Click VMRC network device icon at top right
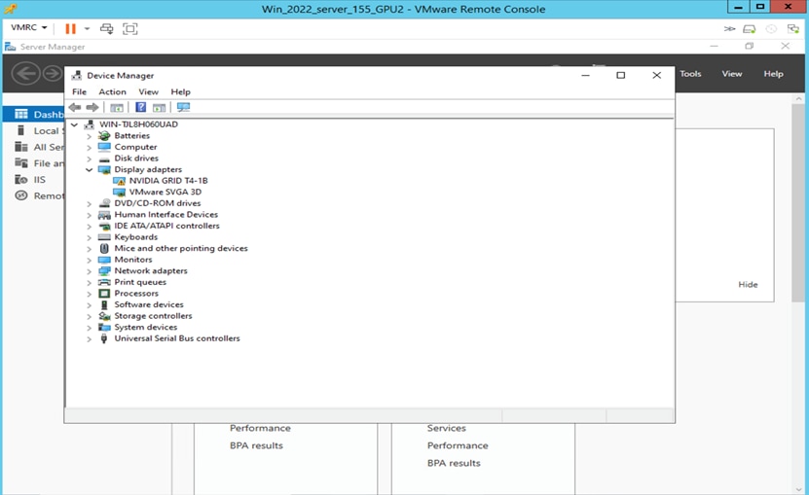The width and height of the screenshot is (809, 495). tap(793, 29)
